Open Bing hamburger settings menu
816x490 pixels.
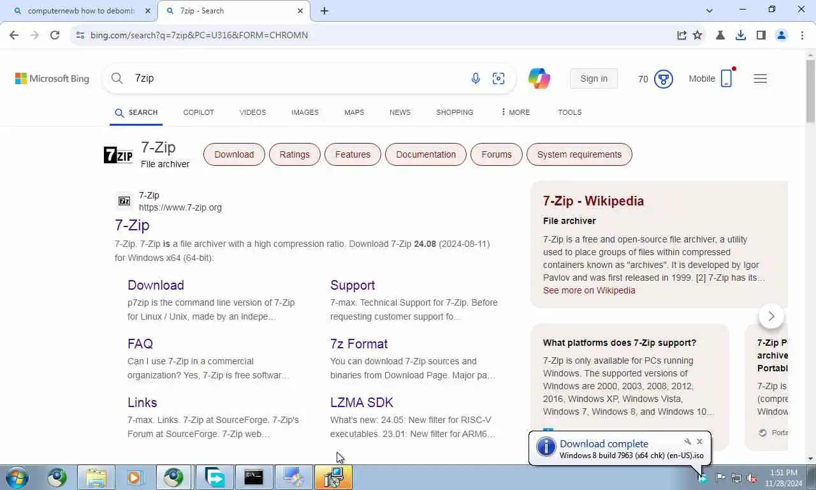[x=761, y=78]
